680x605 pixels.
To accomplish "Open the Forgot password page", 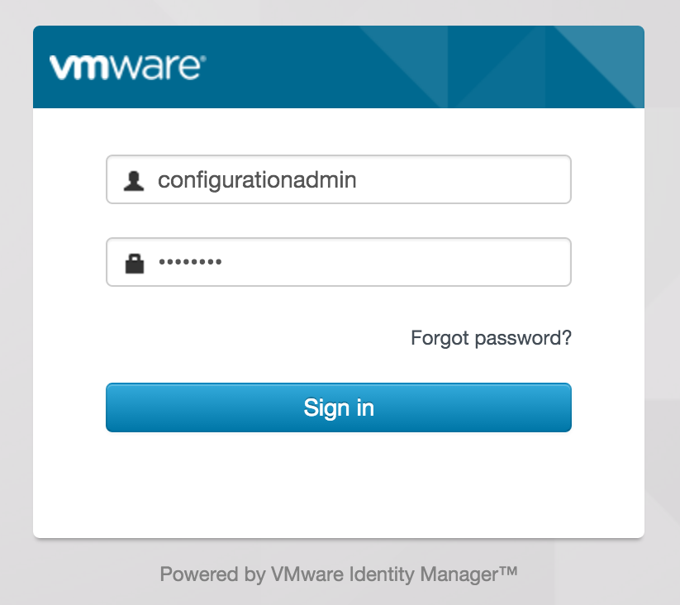I will [491, 338].
